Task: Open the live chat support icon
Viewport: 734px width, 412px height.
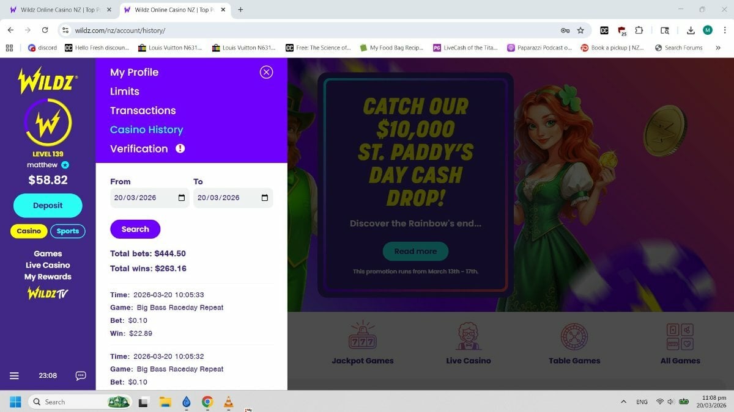Action: [81, 376]
